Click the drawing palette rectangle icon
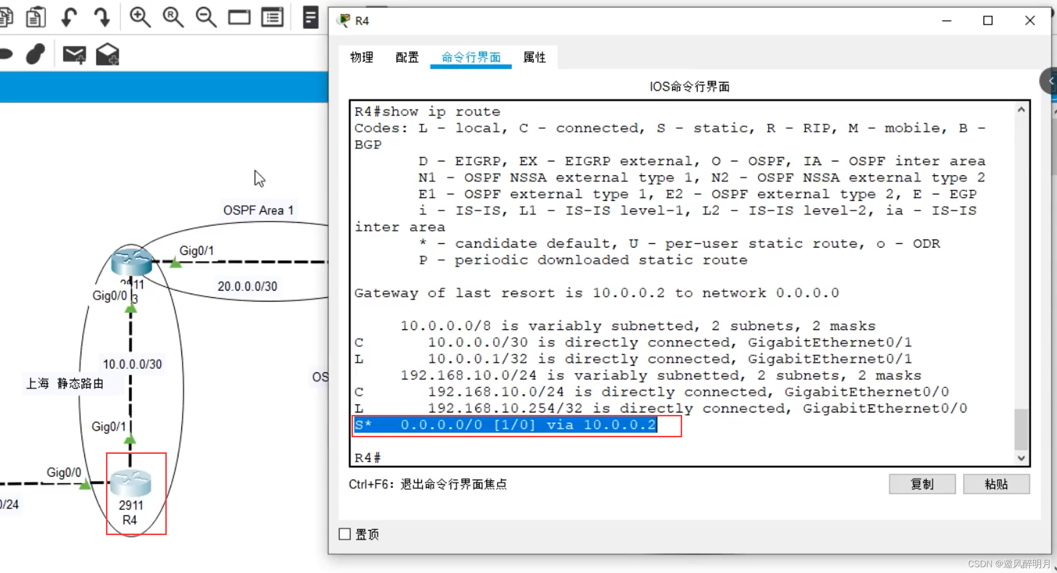The image size is (1057, 573). (239, 18)
